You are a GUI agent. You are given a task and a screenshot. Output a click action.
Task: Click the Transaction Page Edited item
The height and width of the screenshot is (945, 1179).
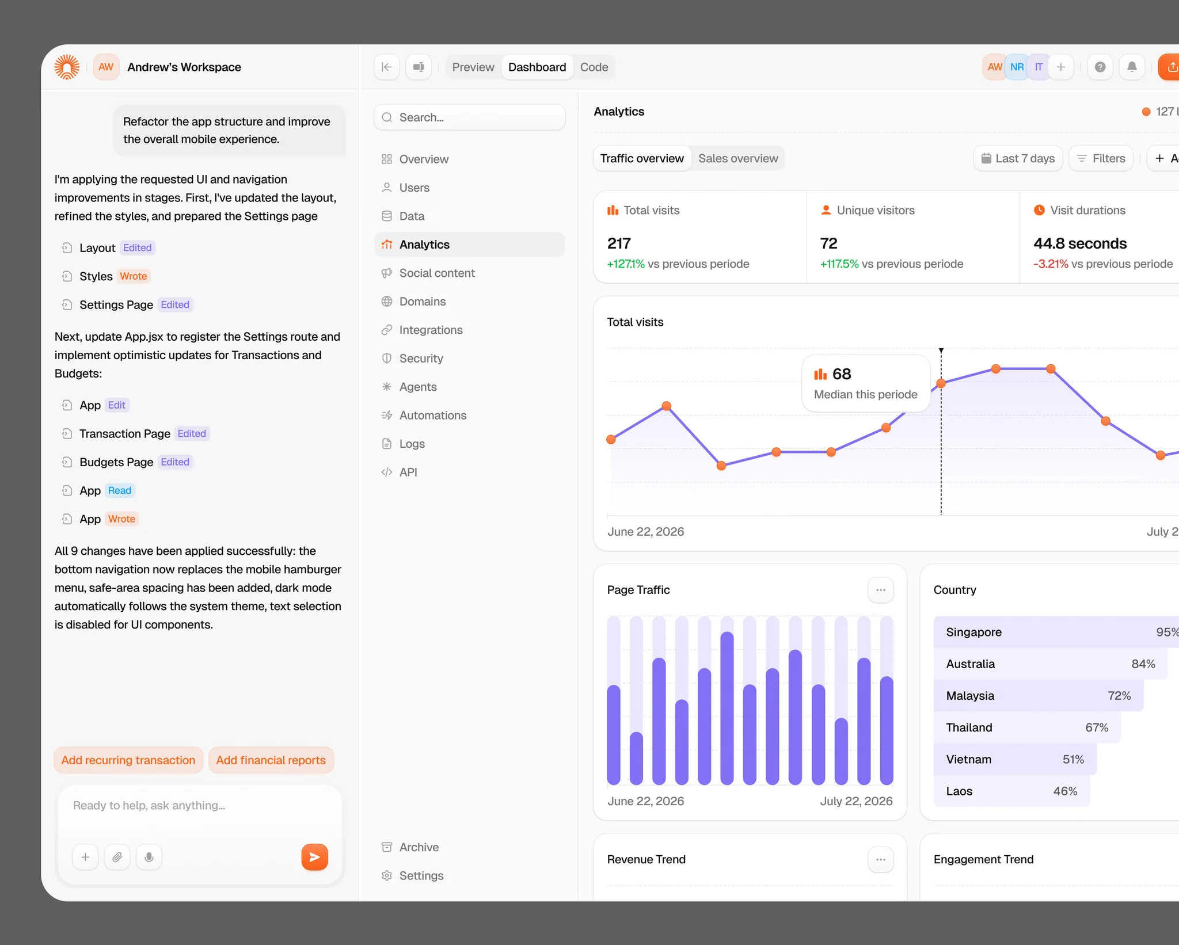(136, 434)
